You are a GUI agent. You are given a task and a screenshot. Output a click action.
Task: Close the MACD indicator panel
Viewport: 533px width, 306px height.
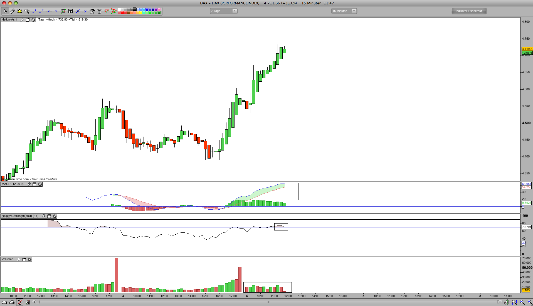(x=40, y=184)
